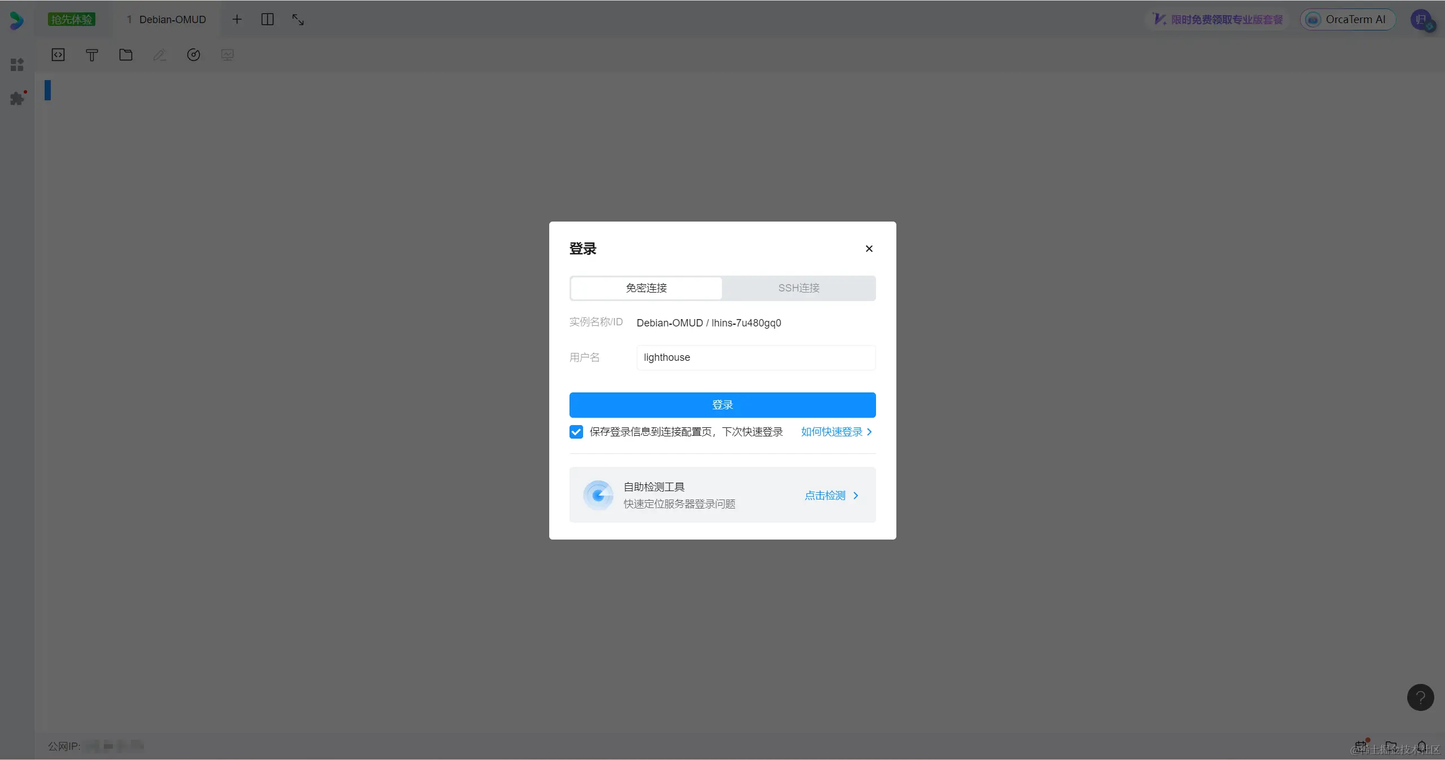Click the help question mark button

pyautogui.click(x=1420, y=697)
